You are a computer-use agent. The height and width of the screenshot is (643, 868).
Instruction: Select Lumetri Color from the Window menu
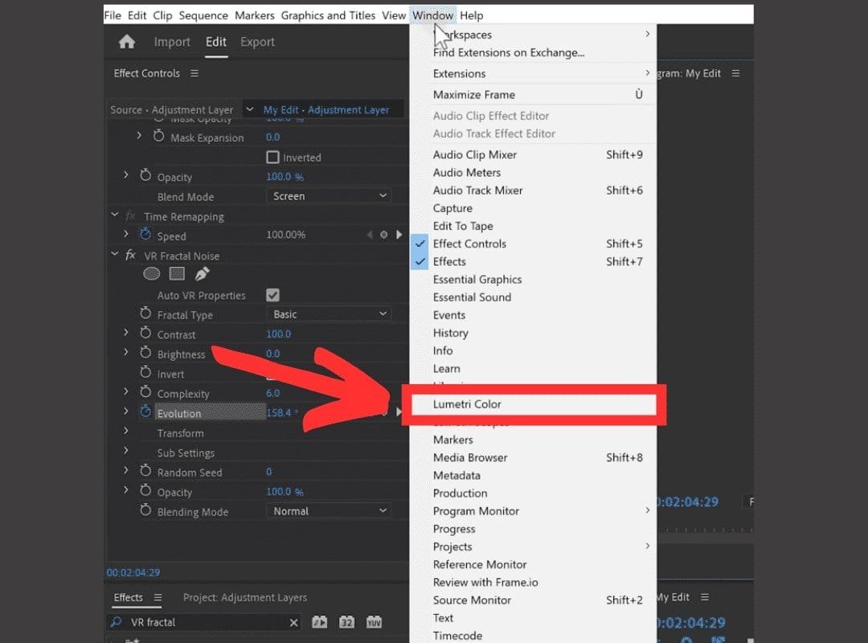coord(467,404)
